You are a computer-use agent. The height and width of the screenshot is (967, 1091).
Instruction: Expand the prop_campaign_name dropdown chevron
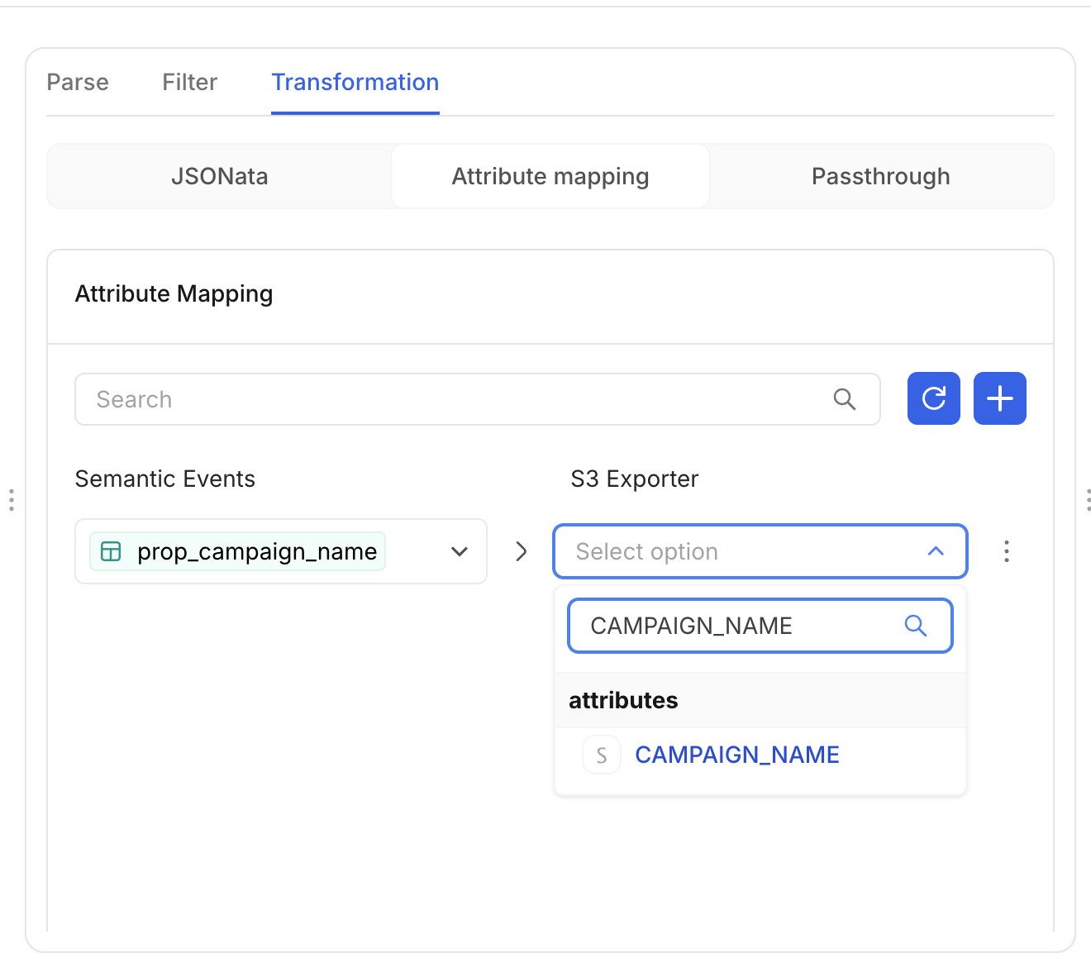coord(460,551)
